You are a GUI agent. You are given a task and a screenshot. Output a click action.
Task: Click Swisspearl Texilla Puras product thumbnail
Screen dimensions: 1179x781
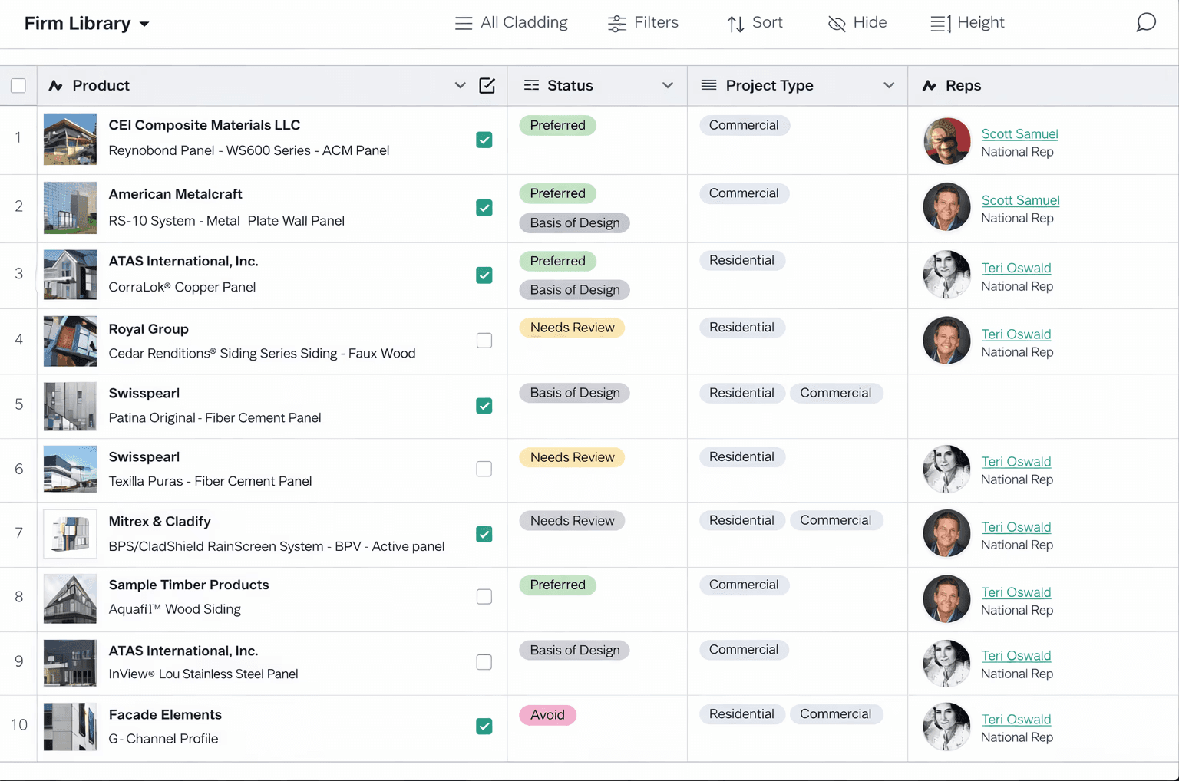(x=70, y=469)
